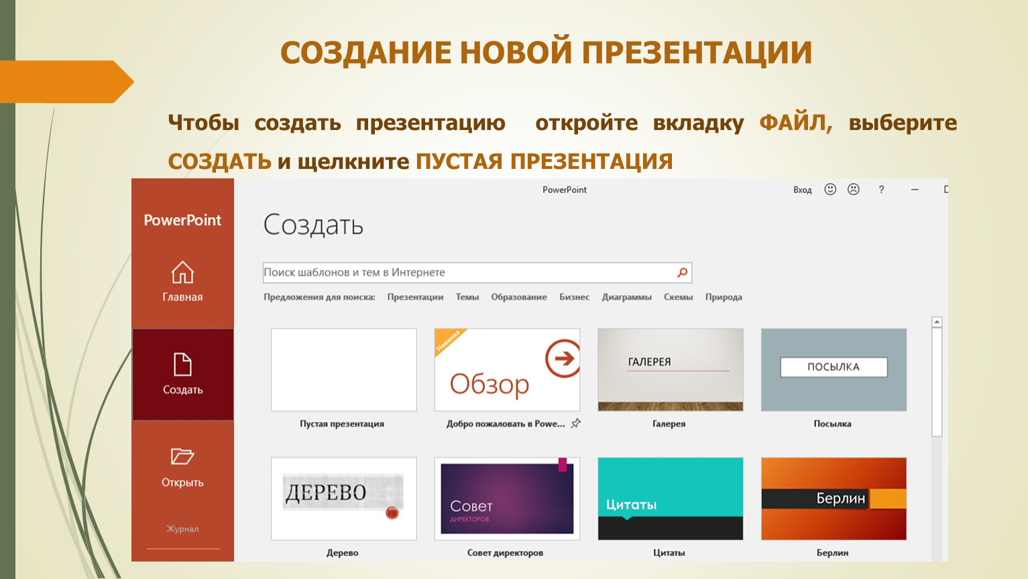
Task: Choose the Пустая презентация thumbnail
Action: 343,370
